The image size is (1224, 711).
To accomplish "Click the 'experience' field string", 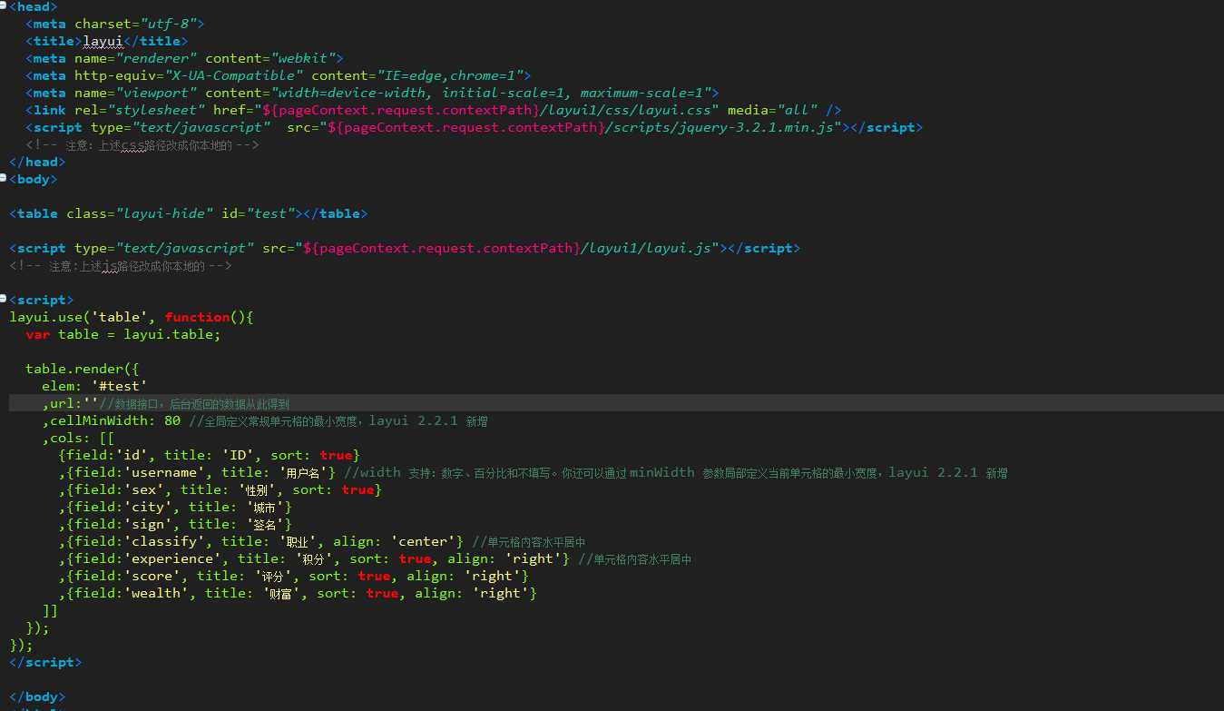I will [172, 558].
